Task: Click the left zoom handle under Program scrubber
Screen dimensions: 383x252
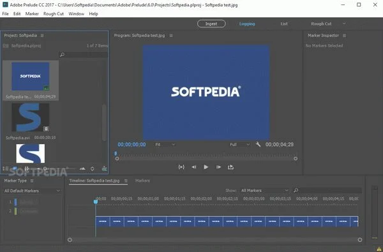Action: 117,159
